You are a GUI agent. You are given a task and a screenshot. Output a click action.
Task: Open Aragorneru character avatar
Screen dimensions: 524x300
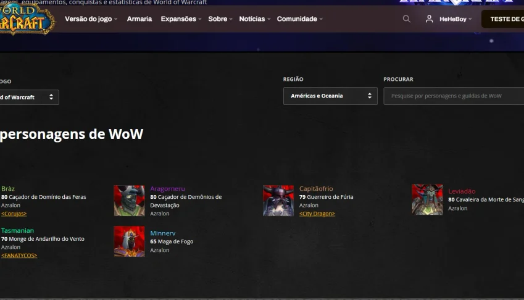click(130, 201)
